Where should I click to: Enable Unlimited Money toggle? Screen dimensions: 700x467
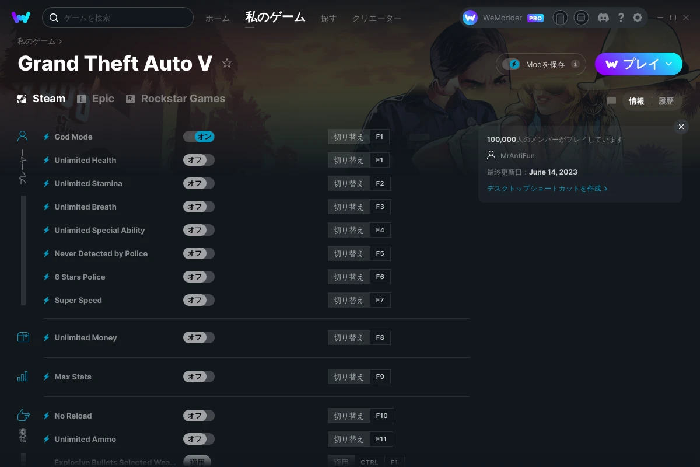pyautogui.click(x=199, y=337)
